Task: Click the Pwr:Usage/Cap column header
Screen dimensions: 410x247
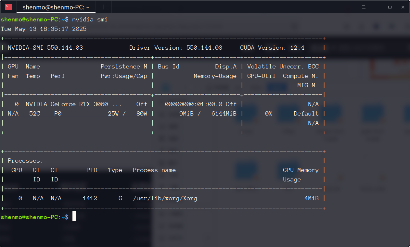Action: click(124, 76)
